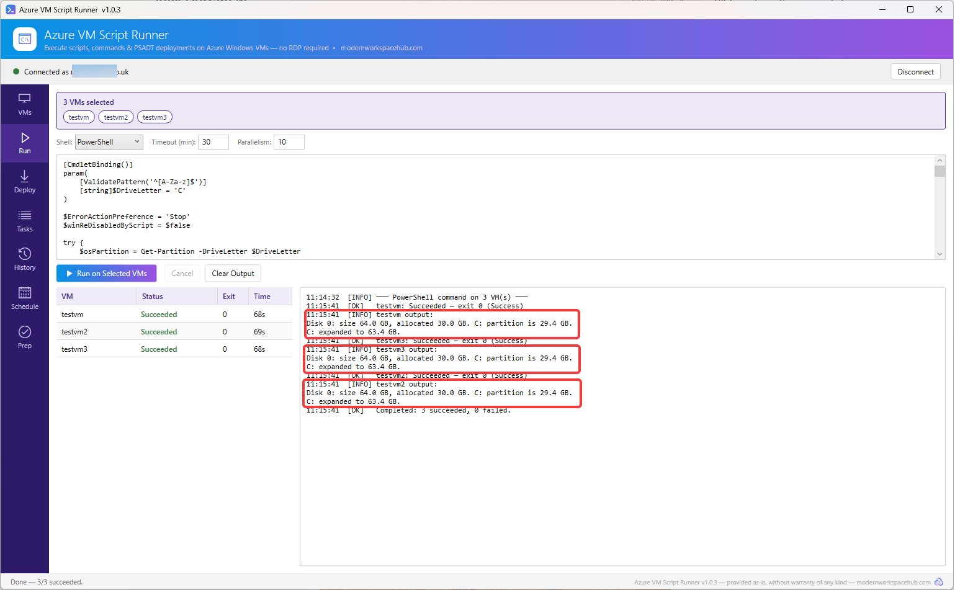
Task: Click the script editor scrollbar down arrow
Action: 939,254
